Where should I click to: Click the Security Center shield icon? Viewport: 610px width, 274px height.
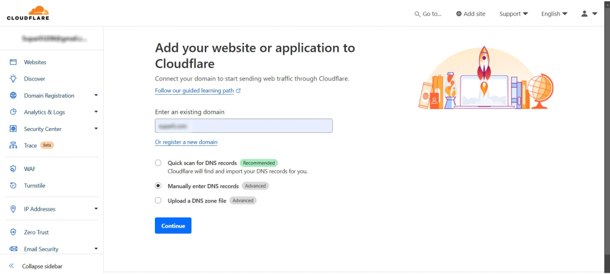coord(13,129)
